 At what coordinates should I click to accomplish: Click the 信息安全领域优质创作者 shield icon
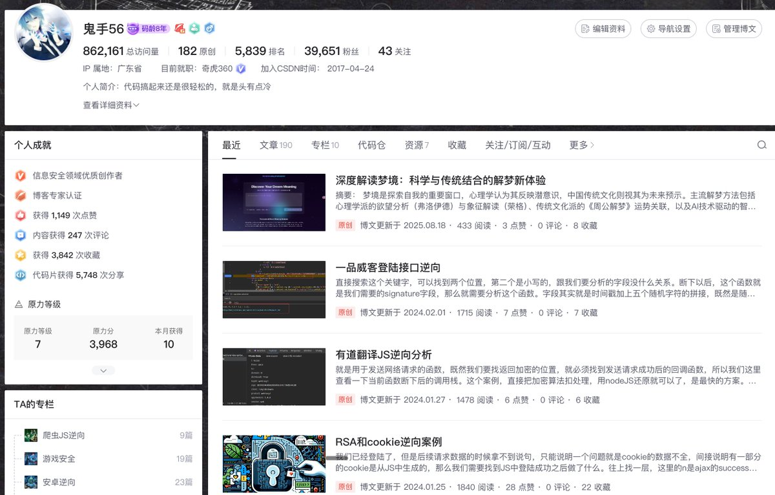click(x=21, y=175)
